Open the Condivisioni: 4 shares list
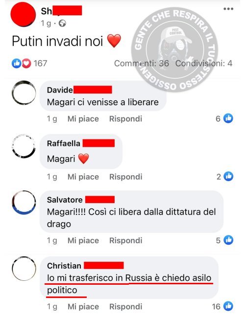 (204, 64)
